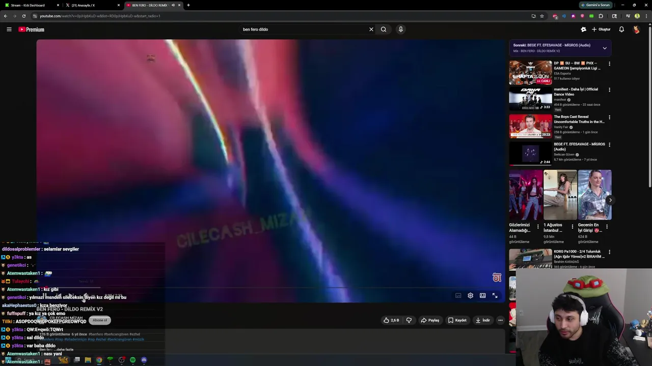Image resolution: width=652 pixels, height=366 pixels.
Task: Go to the YouTube Premium home logo
Action: pyautogui.click(x=32, y=29)
